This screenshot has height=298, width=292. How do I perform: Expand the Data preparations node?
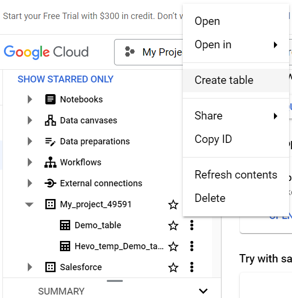pos(30,141)
